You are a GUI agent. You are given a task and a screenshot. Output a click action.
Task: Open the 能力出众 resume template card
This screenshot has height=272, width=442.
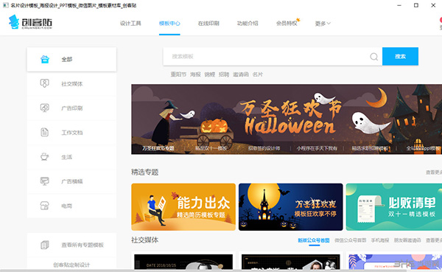(183, 207)
